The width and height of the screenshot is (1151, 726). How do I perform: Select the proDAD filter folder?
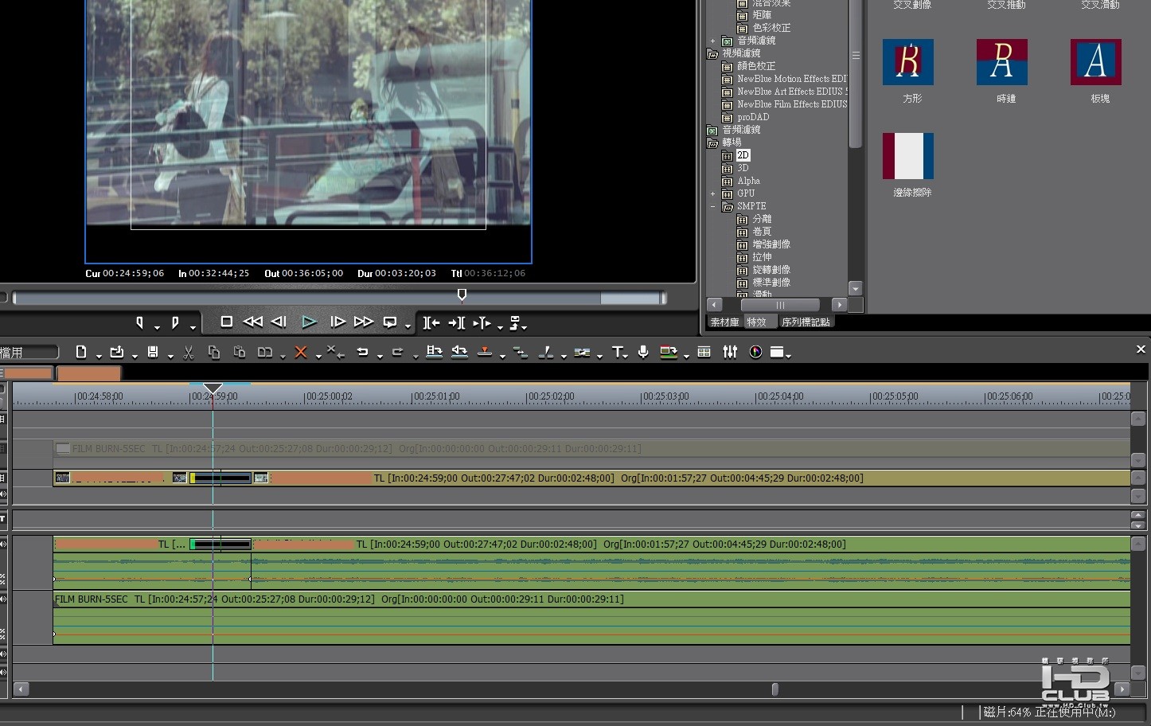(753, 117)
